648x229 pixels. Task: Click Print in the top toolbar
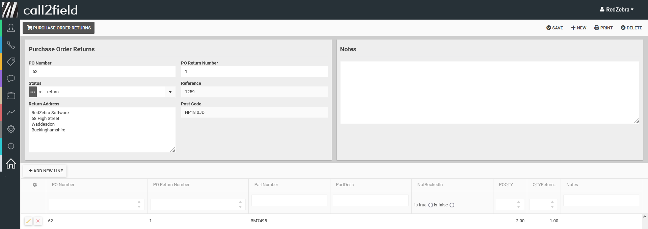603,28
